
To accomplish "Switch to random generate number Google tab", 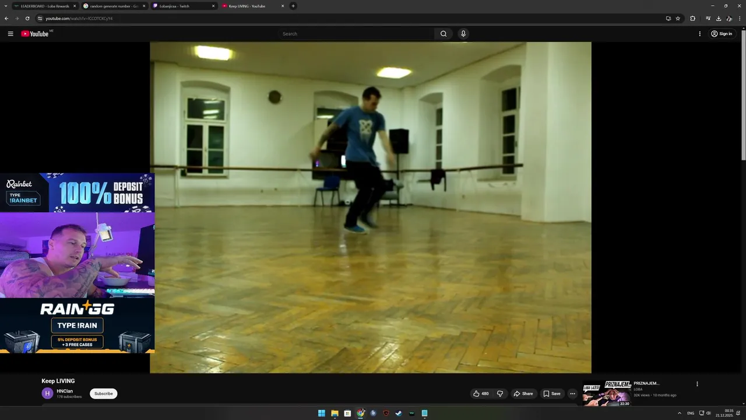I will tap(114, 6).
